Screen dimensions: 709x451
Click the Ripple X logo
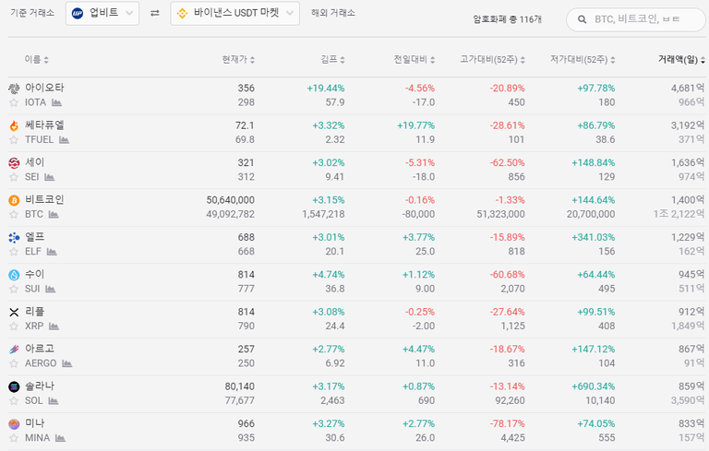click(x=14, y=313)
